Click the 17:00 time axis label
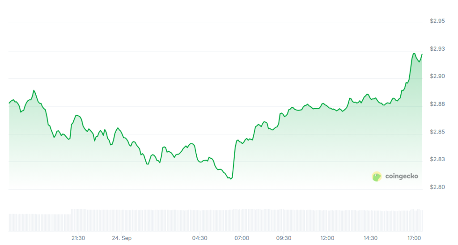The image size is (458, 245). point(414,238)
